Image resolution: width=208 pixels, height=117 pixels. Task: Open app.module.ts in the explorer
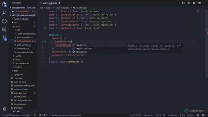22,63
